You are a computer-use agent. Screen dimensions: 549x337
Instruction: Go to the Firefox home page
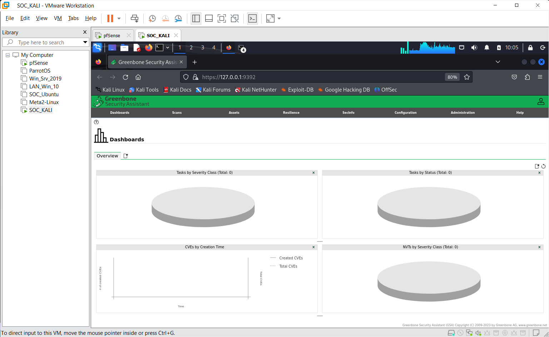(138, 77)
